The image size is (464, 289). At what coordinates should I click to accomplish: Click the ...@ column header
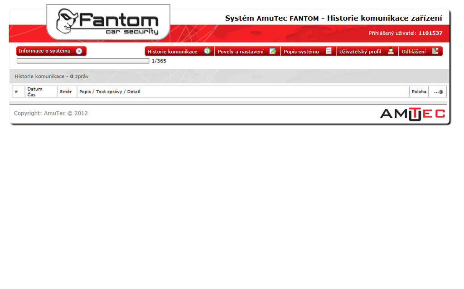point(438,92)
